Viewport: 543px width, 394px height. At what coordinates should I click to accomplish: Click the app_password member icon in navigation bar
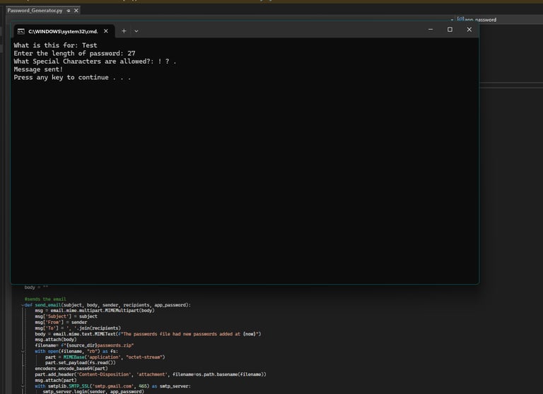coord(460,19)
